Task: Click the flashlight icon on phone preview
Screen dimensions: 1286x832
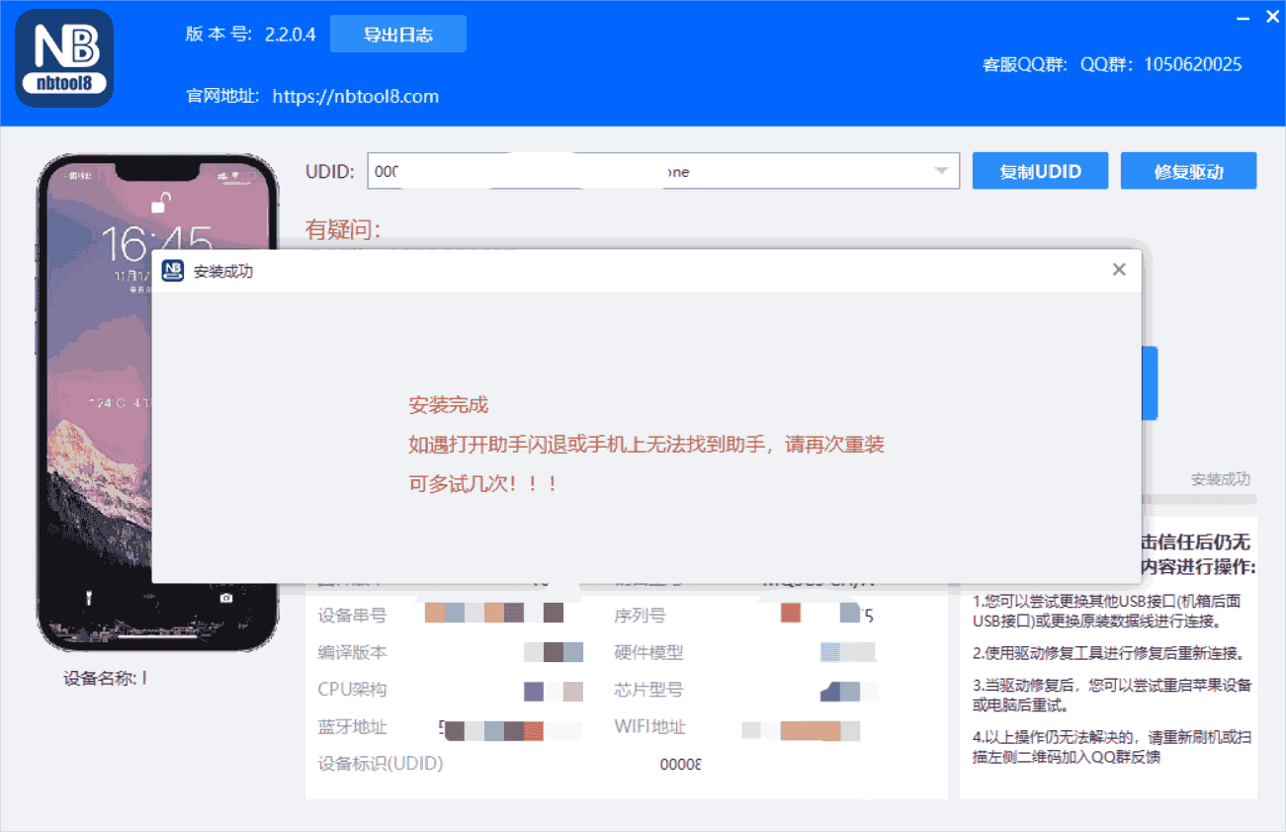Action: pos(90,597)
